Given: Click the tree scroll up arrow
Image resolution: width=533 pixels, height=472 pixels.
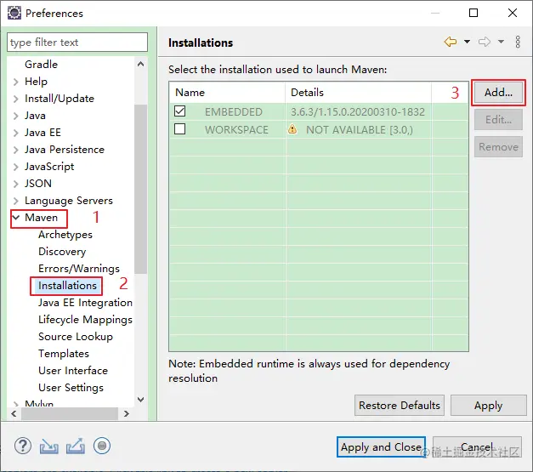Looking at the screenshot, I should point(141,64).
